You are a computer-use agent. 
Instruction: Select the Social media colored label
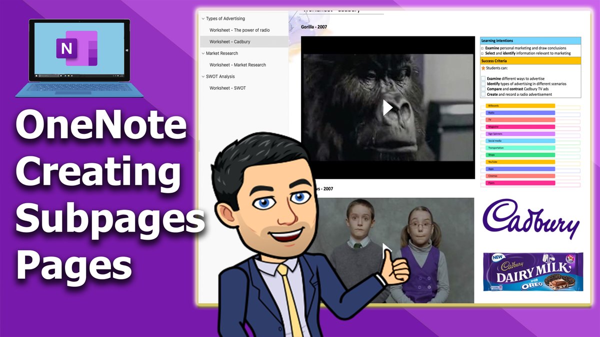(520, 141)
